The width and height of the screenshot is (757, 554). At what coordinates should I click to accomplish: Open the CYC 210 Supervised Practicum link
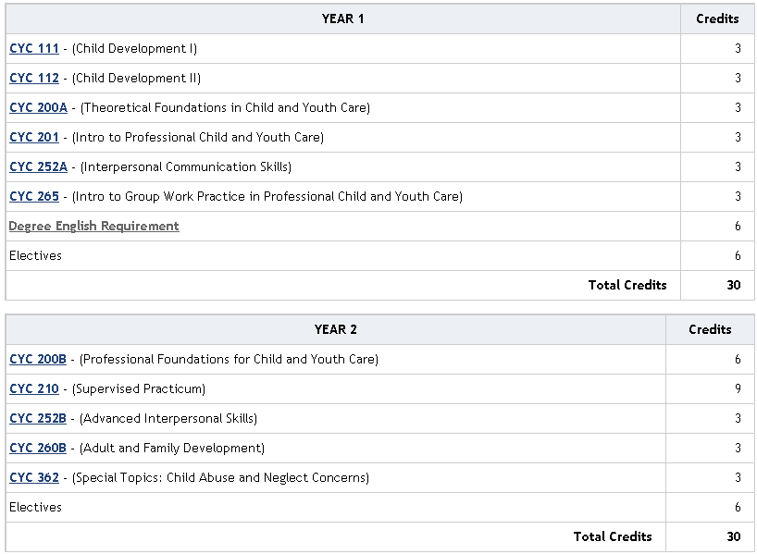(x=34, y=388)
